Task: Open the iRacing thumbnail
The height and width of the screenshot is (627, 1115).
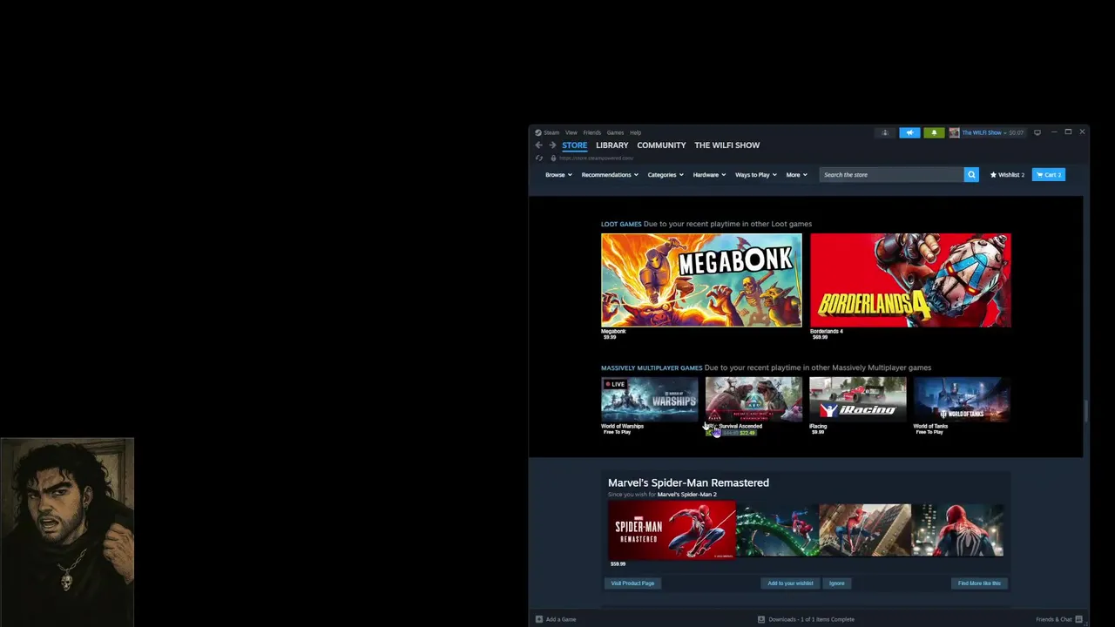Action: tap(857, 400)
